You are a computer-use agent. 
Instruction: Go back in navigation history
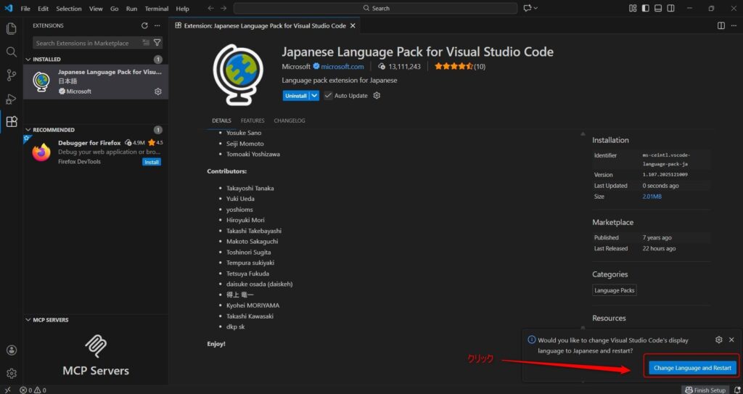[211, 8]
